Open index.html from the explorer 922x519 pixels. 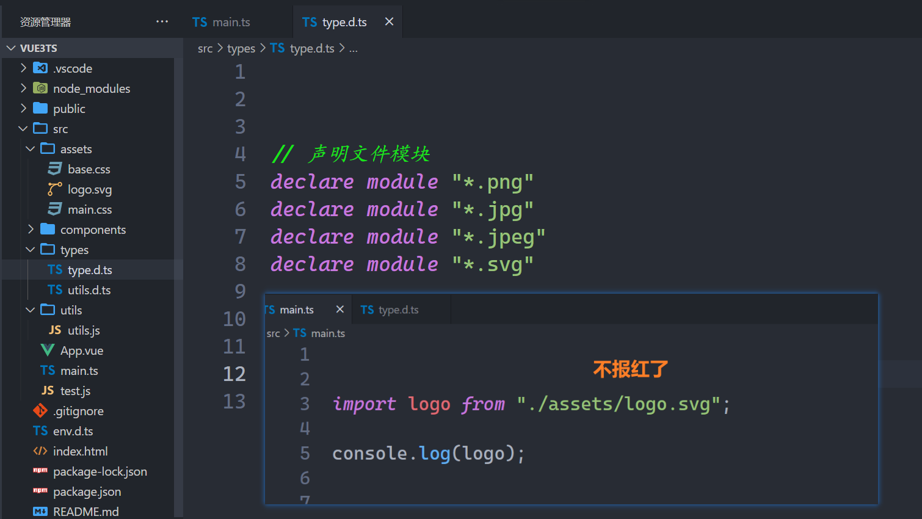pyautogui.click(x=80, y=451)
